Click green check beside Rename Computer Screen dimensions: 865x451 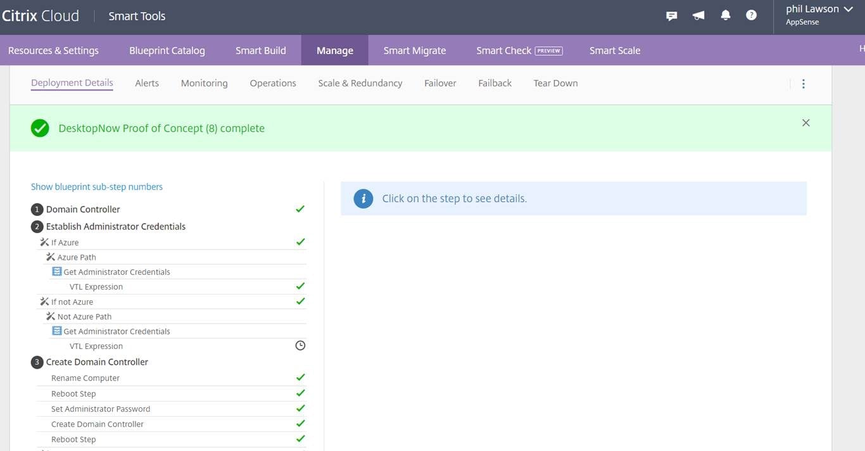300,377
